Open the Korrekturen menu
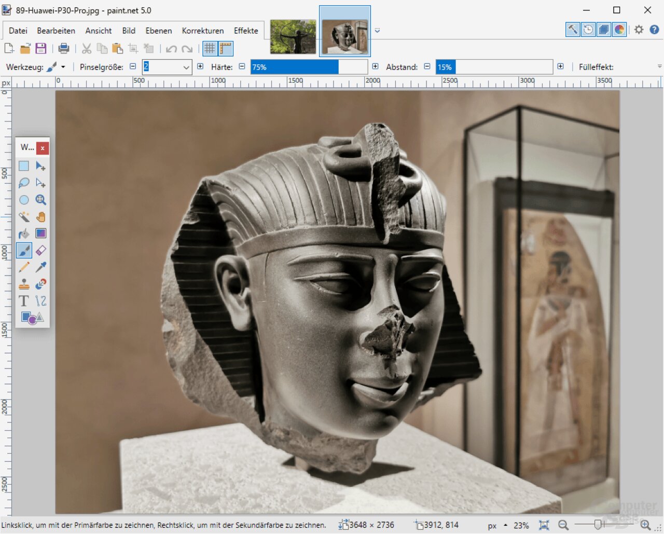The image size is (664, 534). pos(203,31)
